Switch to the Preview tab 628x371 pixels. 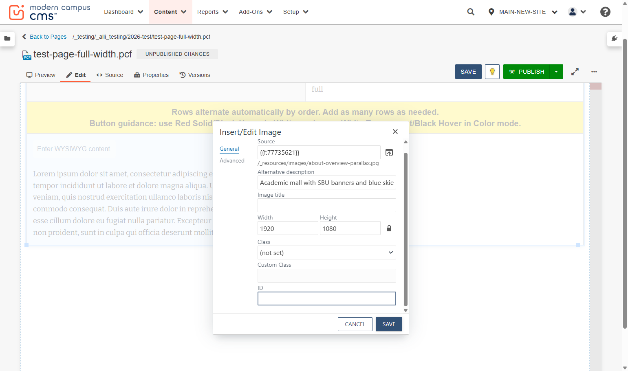click(41, 75)
